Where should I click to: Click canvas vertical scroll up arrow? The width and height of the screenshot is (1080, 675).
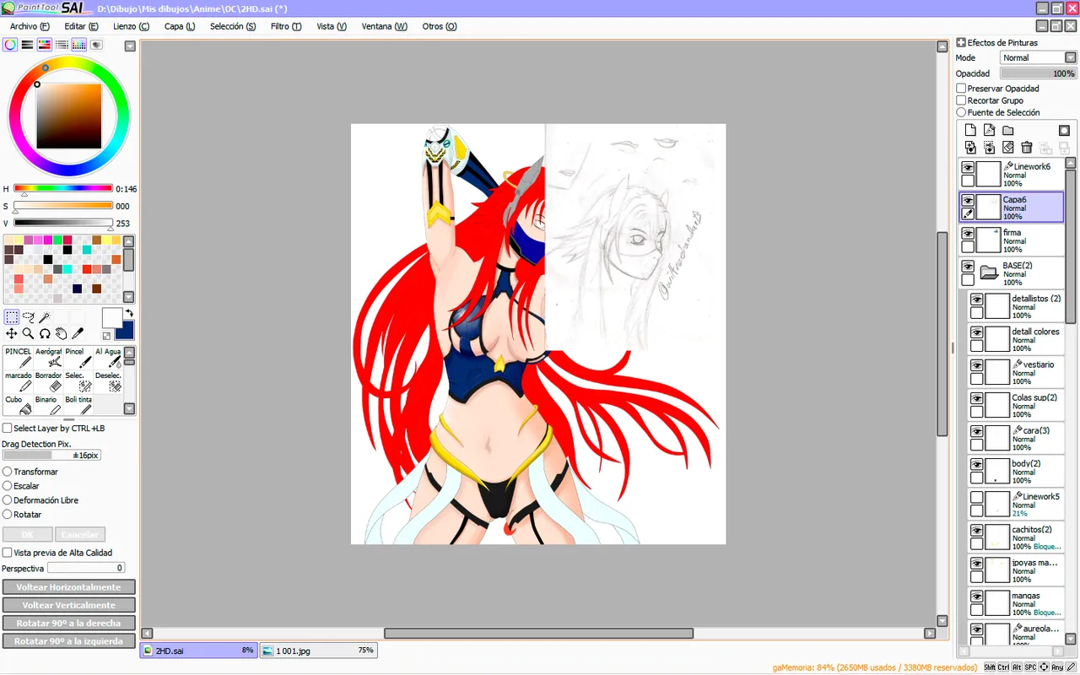(x=942, y=47)
